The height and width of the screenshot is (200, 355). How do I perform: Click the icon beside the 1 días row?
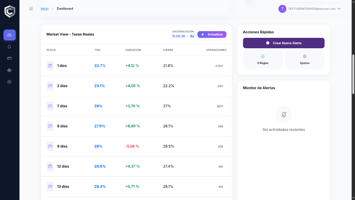(x=50, y=66)
